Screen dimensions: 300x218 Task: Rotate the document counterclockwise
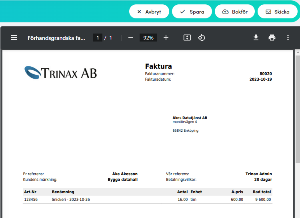pyautogui.click(x=202, y=38)
